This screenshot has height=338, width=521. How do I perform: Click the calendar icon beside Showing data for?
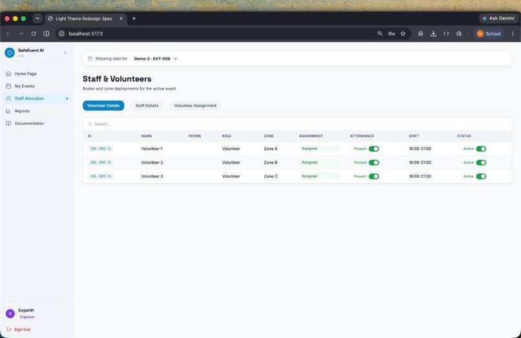(x=90, y=59)
